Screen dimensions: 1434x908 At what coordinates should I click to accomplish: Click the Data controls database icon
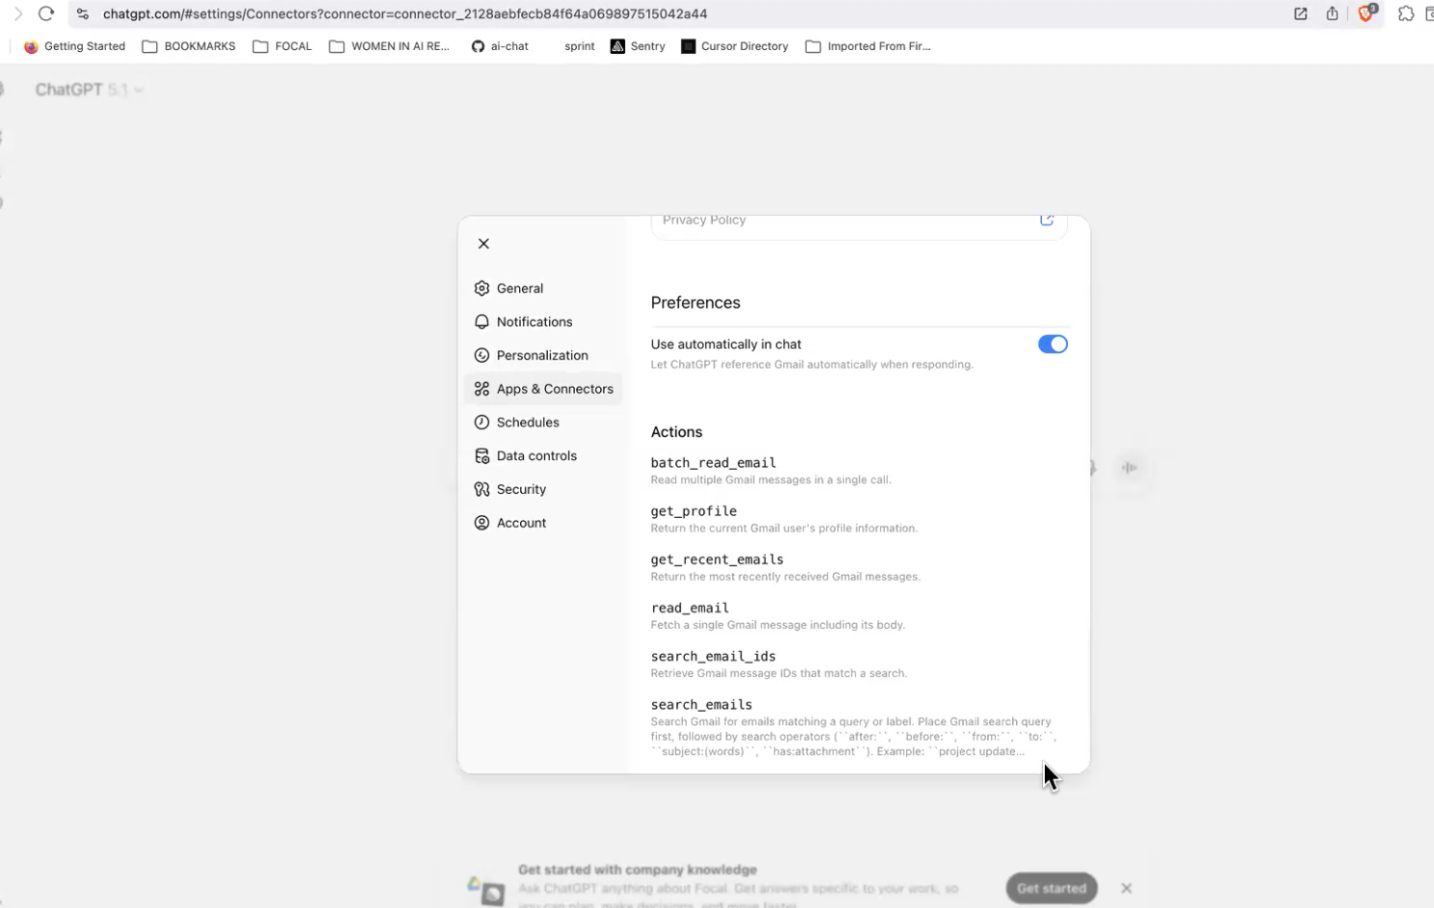[x=482, y=456]
